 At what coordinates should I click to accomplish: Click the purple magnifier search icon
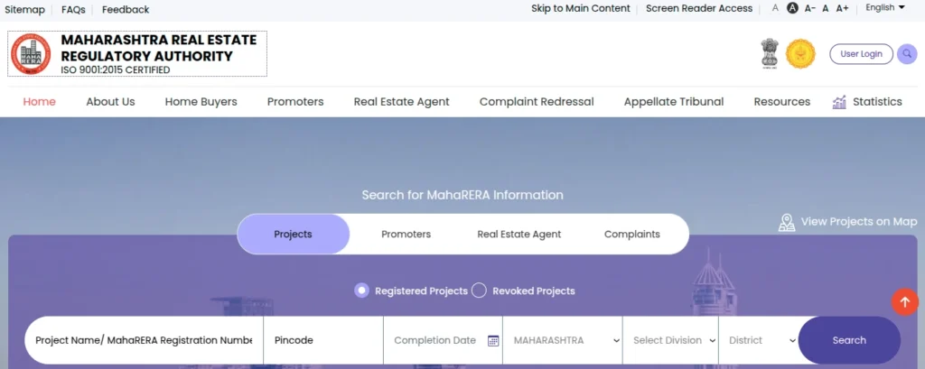(907, 54)
